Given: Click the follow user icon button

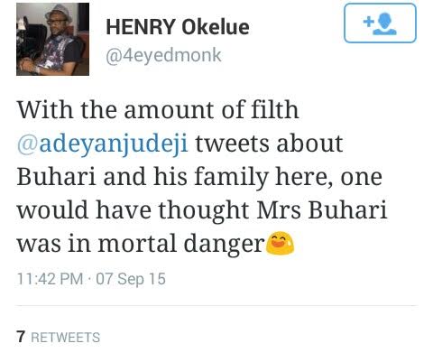Looking at the screenshot, I should [380, 23].
